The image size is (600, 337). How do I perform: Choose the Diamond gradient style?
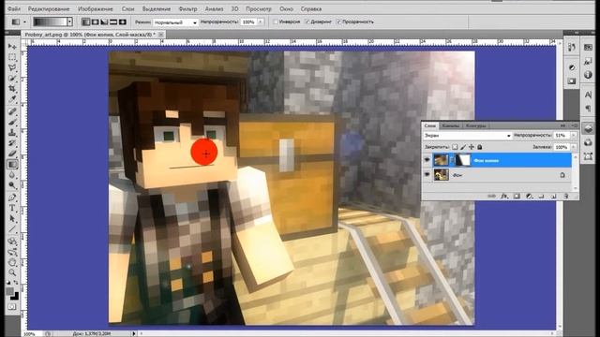coord(123,22)
